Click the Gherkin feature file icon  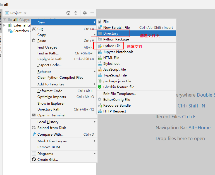100,87
